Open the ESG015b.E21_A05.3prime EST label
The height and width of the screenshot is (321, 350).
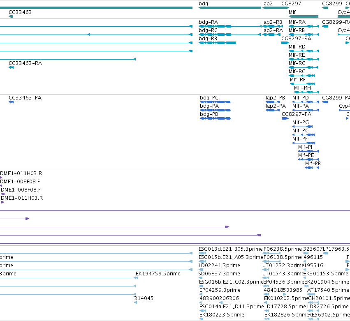pos(231,257)
